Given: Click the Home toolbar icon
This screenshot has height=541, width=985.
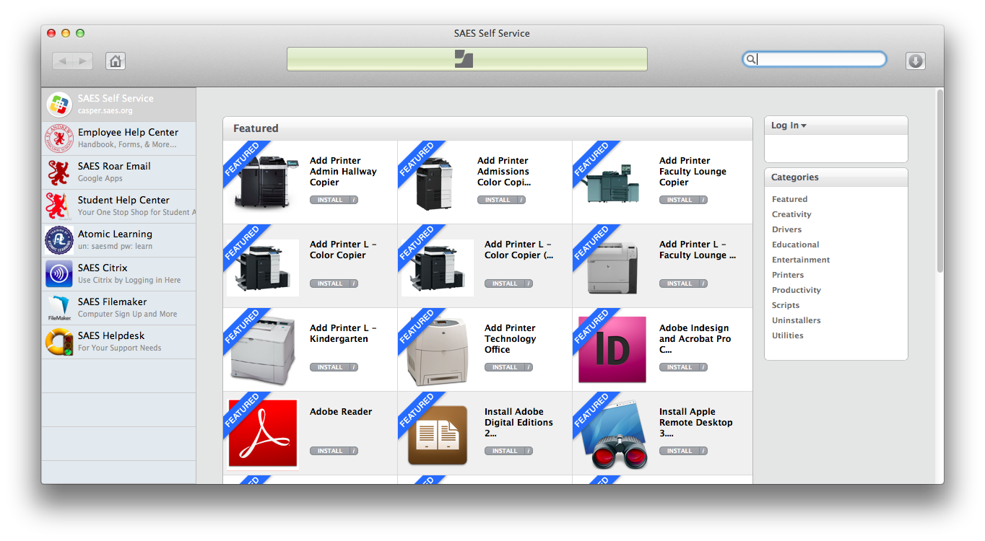Looking at the screenshot, I should click(116, 61).
